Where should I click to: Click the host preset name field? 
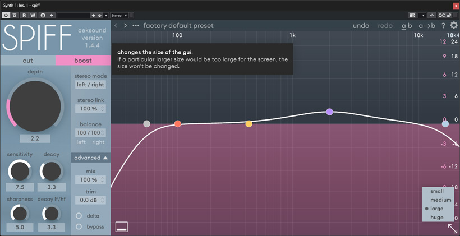[x=73, y=15]
